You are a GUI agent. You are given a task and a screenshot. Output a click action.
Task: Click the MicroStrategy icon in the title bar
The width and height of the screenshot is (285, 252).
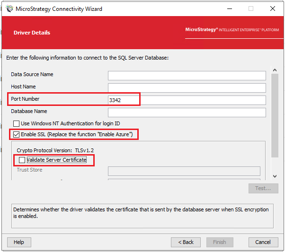point(9,9)
